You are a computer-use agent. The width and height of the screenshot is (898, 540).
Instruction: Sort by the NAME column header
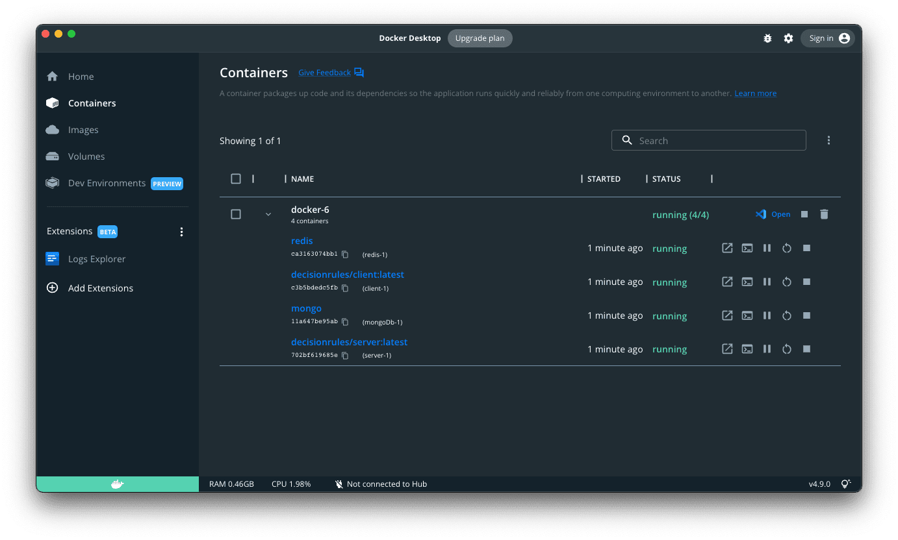(x=302, y=179)
